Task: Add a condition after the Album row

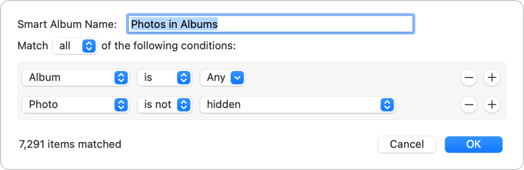Action: click(492, 78)
